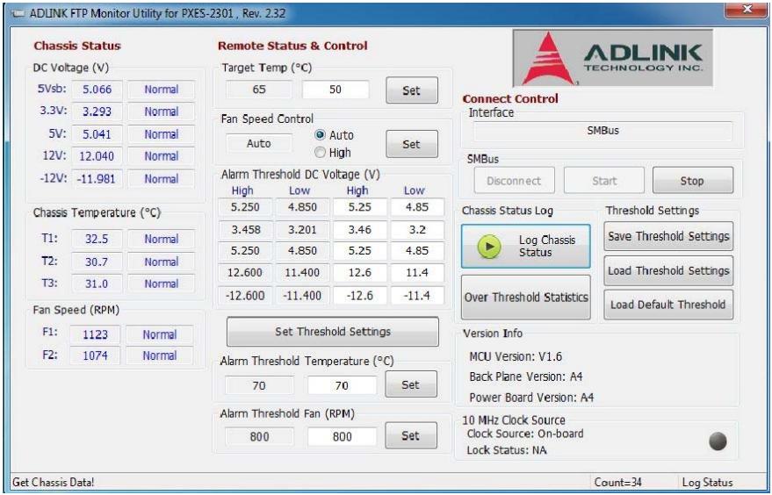
Task: Click the alarm fan RPM input showing 800
Action: click(342, 436)
